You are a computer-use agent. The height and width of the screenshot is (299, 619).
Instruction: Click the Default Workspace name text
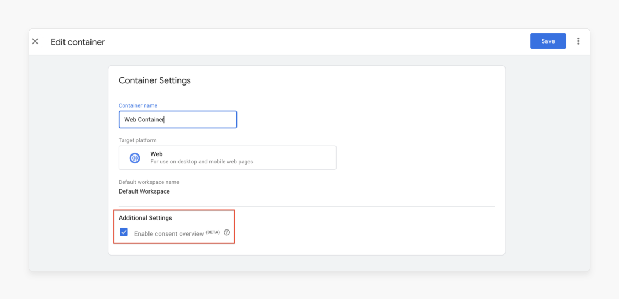[x=144, y=192]
